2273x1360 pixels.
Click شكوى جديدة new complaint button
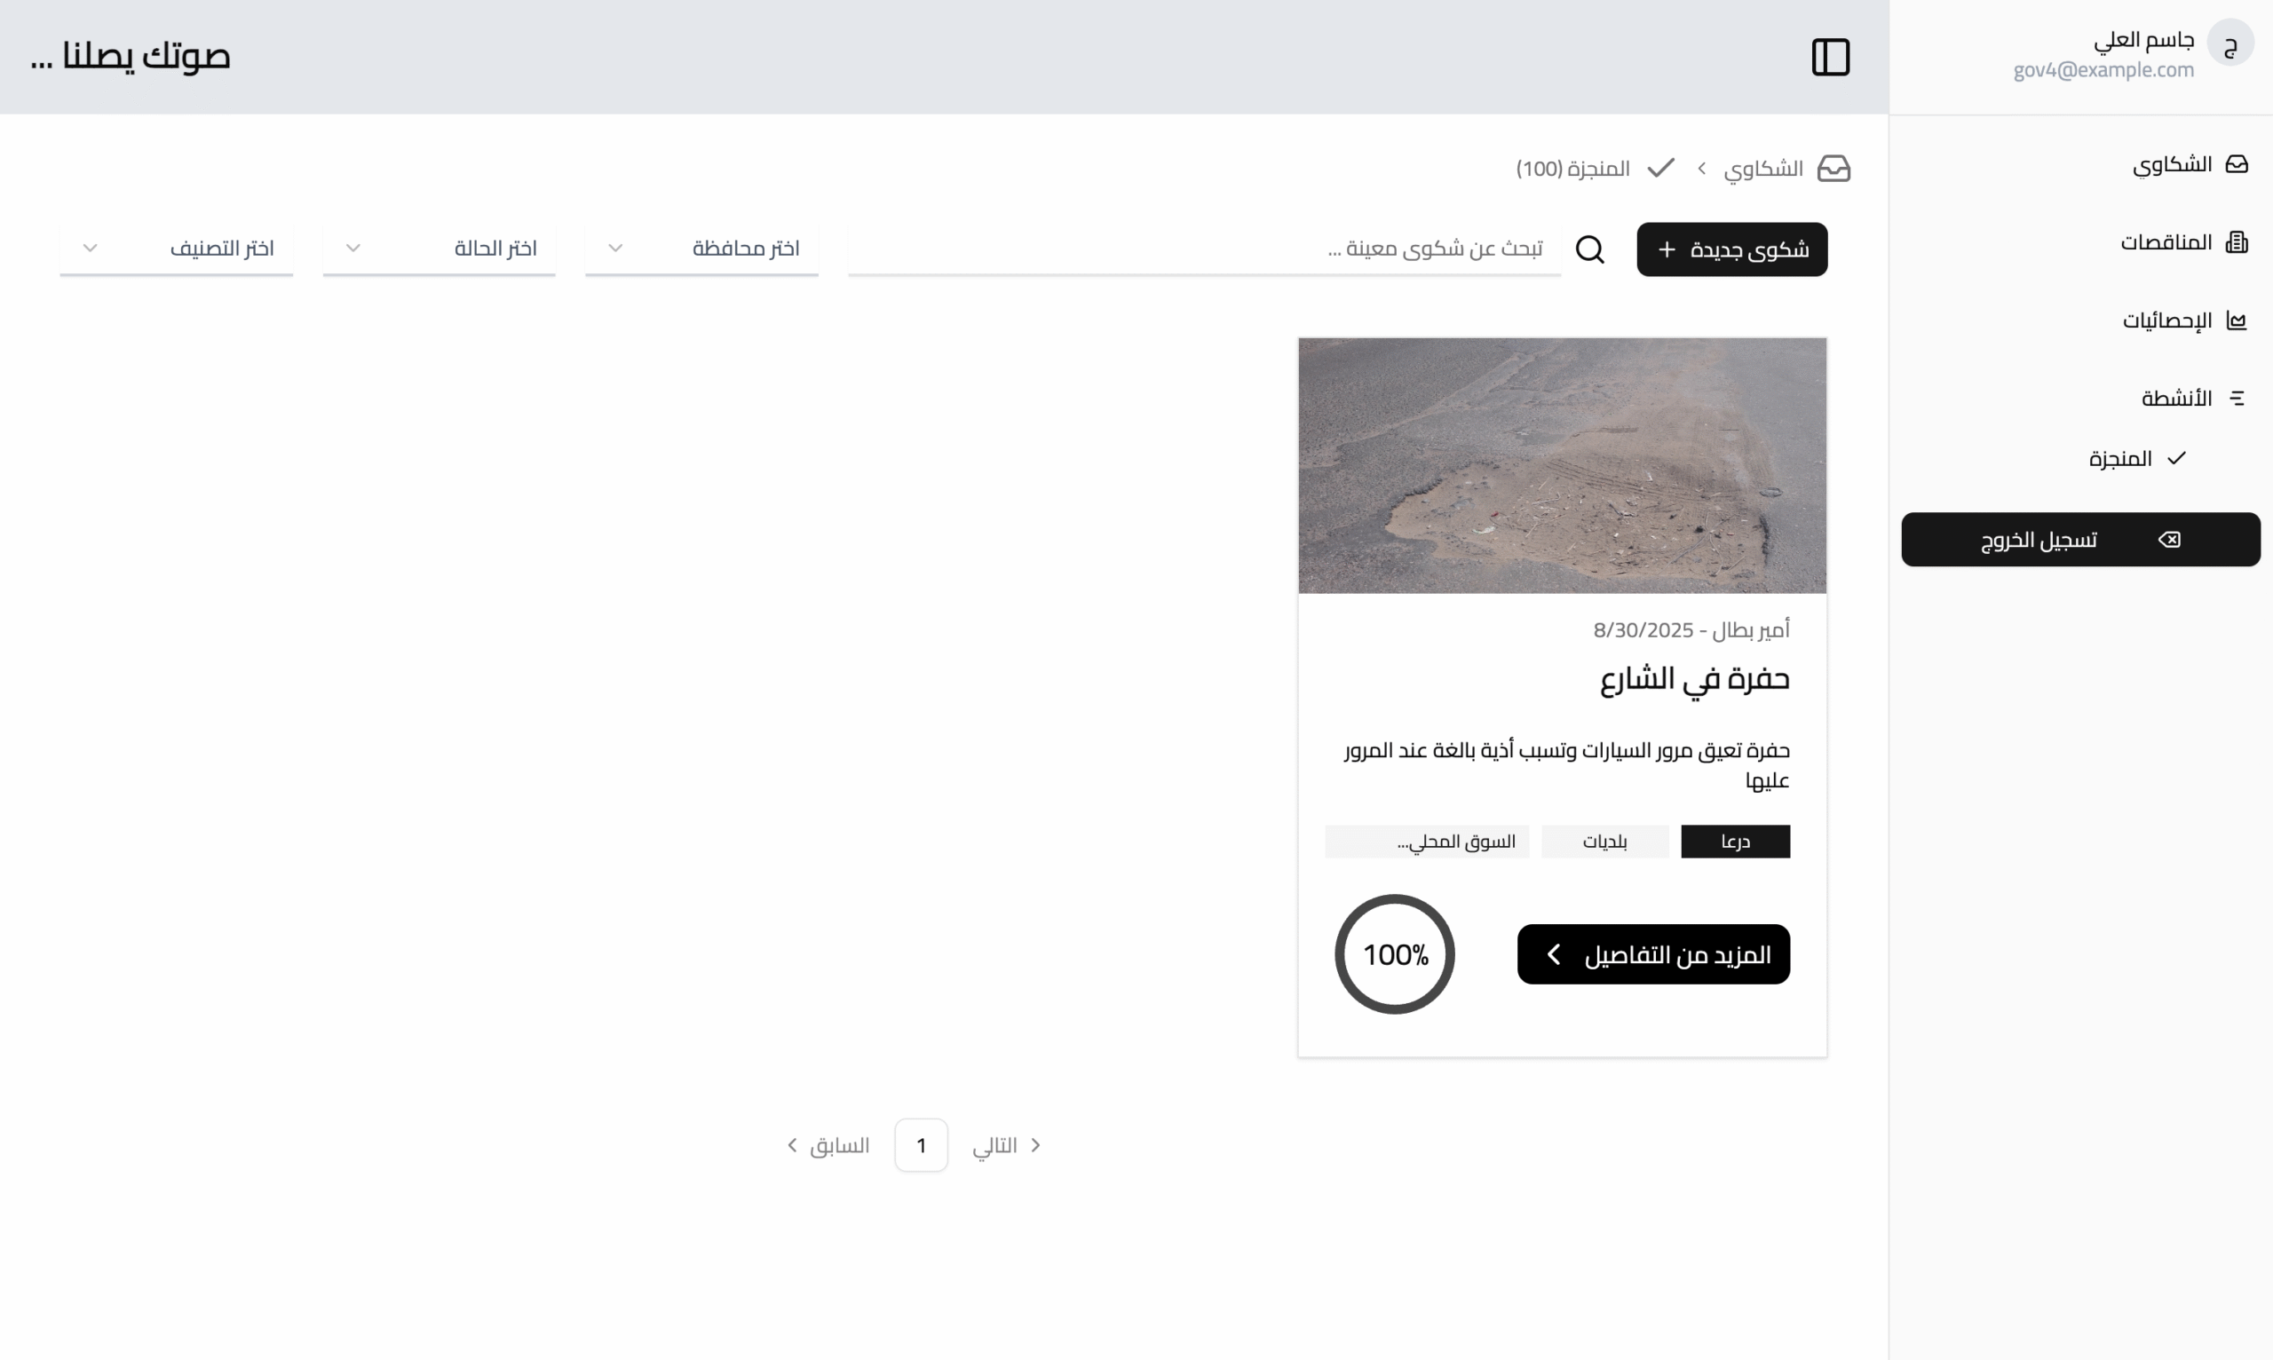point(1731,249)
